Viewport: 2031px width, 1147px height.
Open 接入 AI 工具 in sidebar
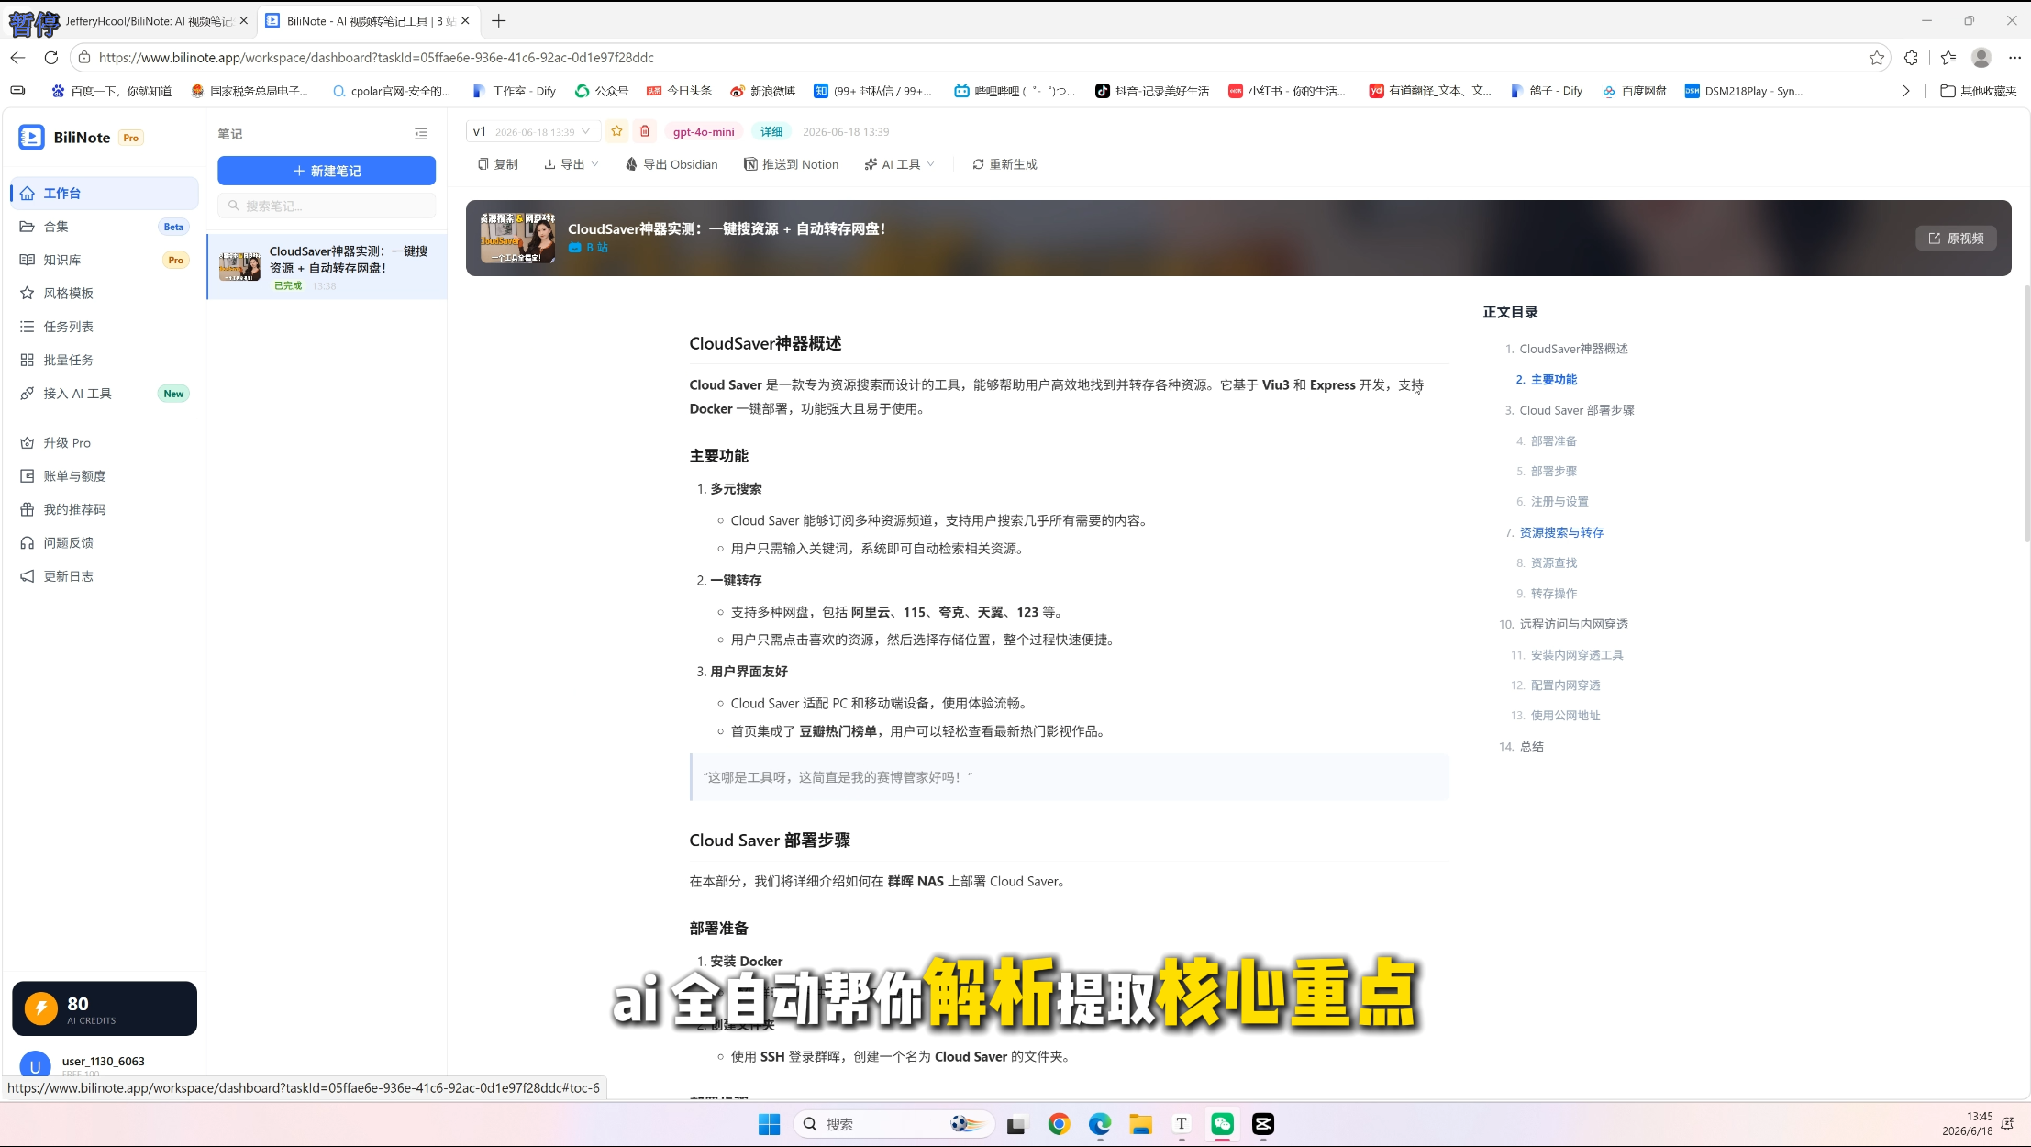[x=105, y=394]
